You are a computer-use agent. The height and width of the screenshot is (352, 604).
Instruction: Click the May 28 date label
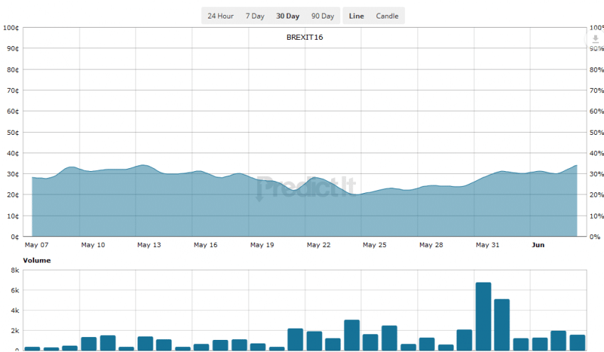tap(431, 245)
